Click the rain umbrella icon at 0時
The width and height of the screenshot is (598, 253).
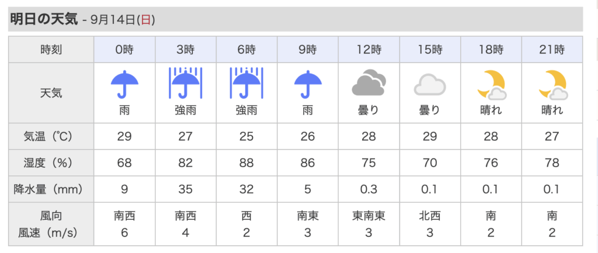click(124, 84)
